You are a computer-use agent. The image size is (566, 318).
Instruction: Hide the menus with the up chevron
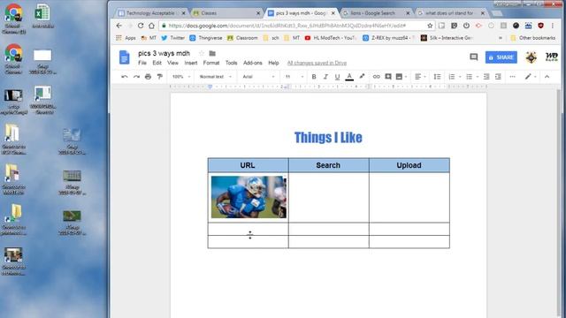coord(547,77)
